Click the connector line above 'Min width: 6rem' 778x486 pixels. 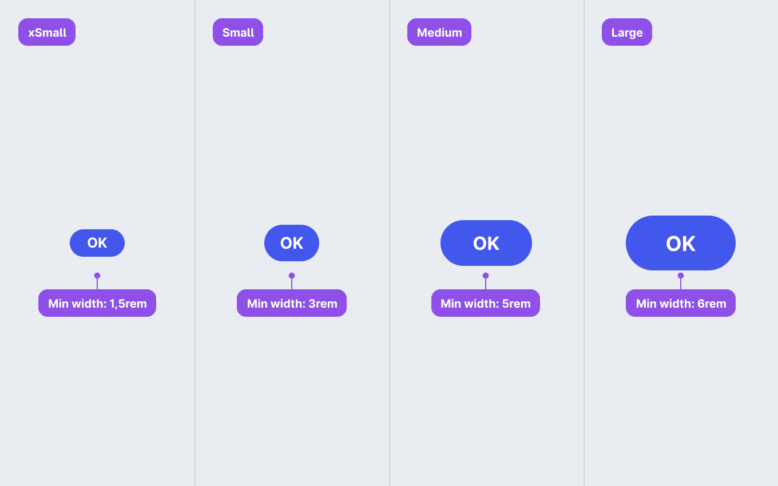681,284
